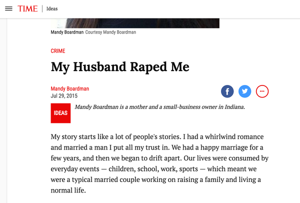The width and height of the screenshot is (300, 203).
Task: Share the article on Facebook
Action: point(227,91)
